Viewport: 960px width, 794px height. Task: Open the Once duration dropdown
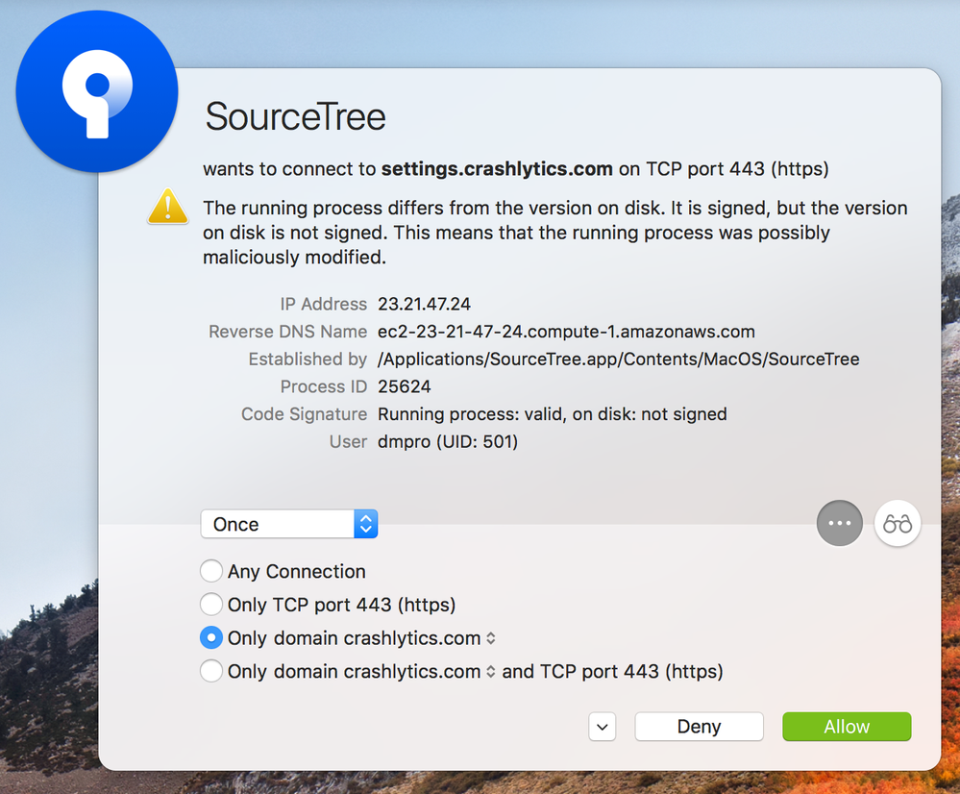click(288, 524)
